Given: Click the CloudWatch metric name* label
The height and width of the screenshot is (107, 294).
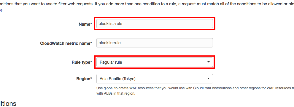Looking at the screenshot, I should point(66,43).
